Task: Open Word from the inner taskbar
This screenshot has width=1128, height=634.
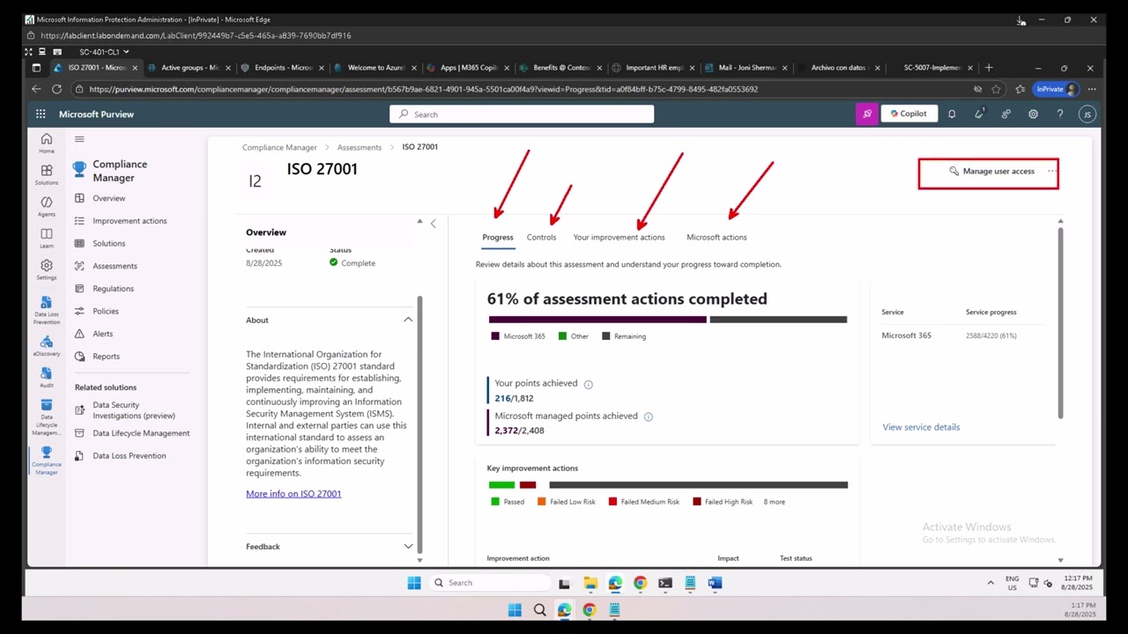Action: 715,583
